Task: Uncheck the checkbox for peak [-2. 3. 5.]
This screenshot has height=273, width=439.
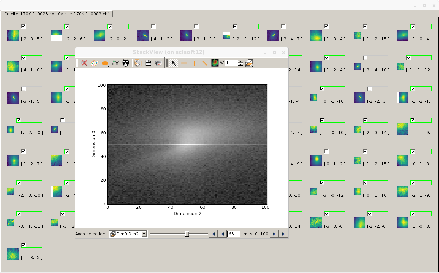Action: [24, 26]
